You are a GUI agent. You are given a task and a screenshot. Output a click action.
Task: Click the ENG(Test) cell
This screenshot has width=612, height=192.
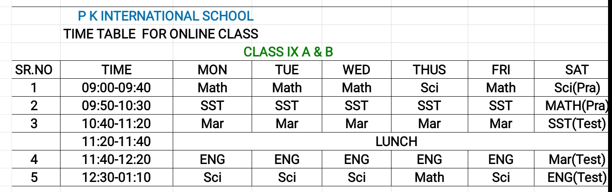coord(576,178)
